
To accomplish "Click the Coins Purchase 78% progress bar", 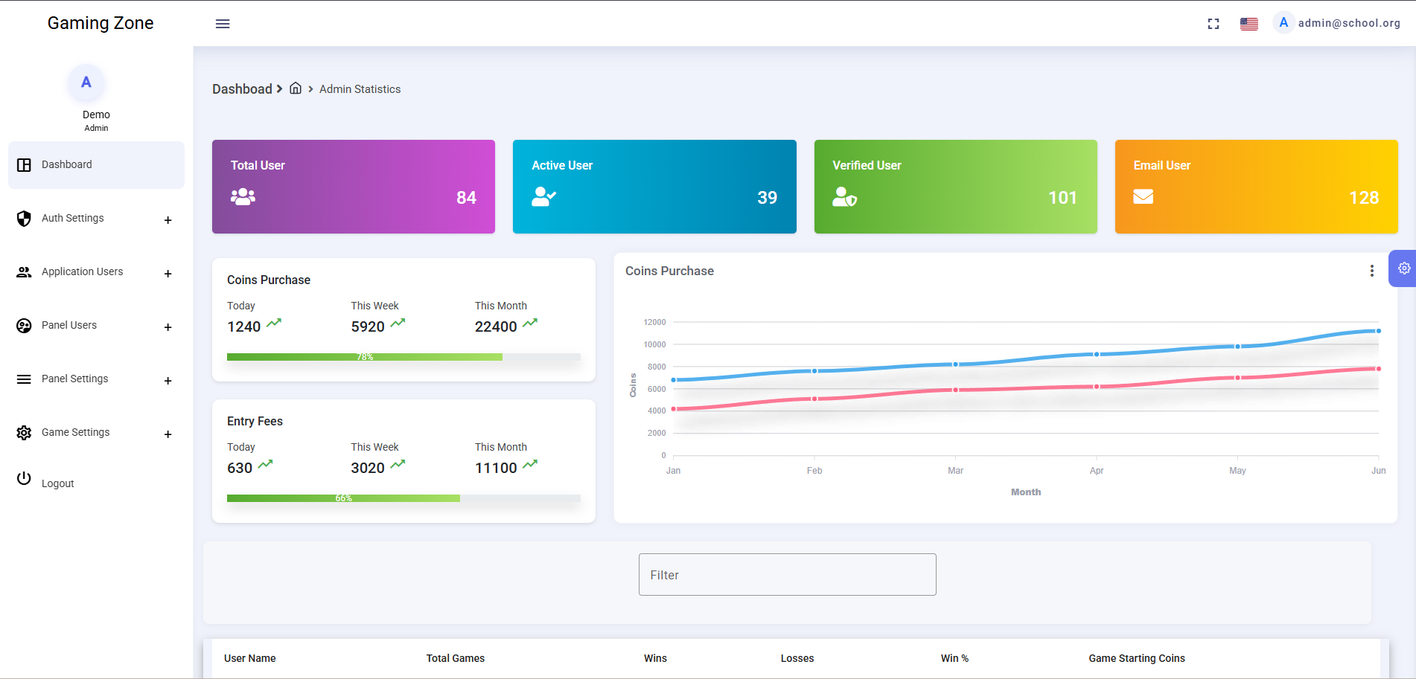I will click(x=365, y=357).
